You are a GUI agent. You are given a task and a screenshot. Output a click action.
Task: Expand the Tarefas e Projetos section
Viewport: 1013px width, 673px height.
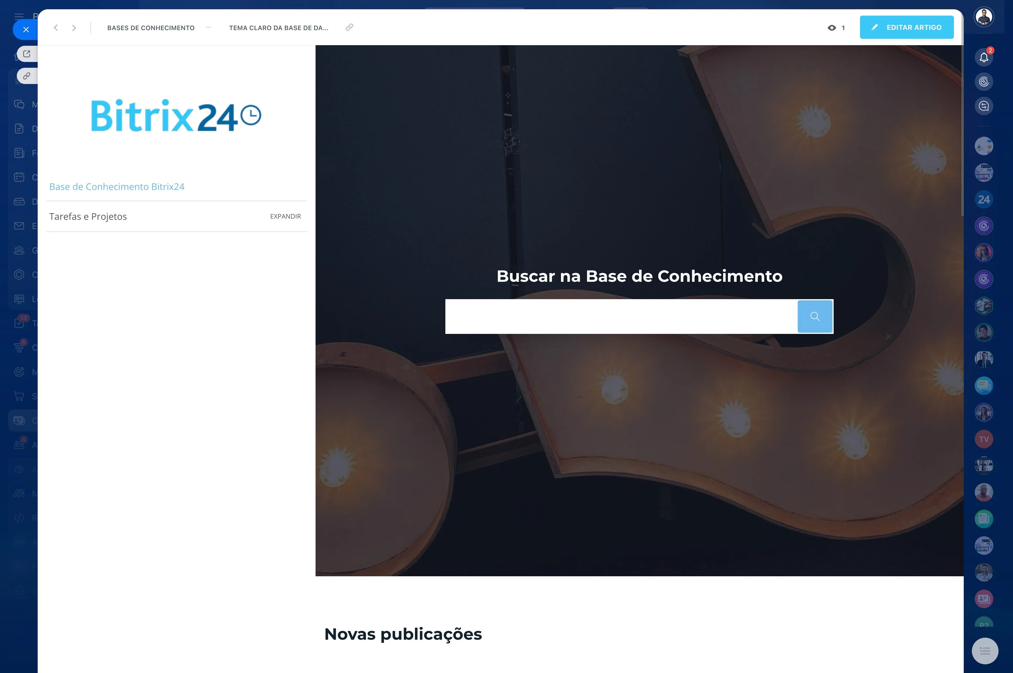(x=285, y=216)
